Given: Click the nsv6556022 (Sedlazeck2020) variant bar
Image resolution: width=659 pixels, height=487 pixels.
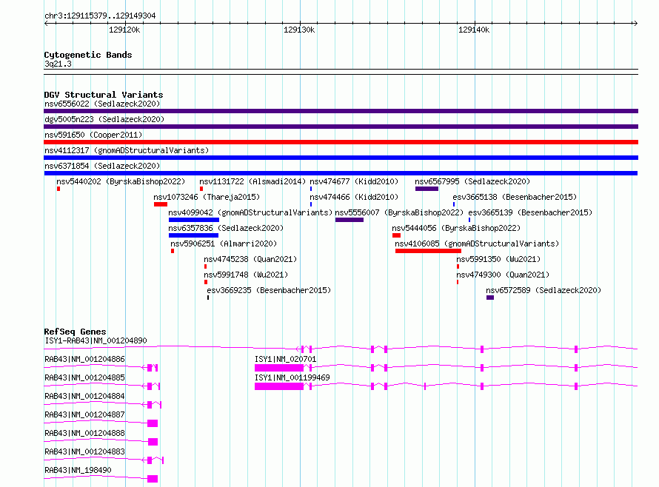Looking at the screenshot, I should click(x=341, y=111).
